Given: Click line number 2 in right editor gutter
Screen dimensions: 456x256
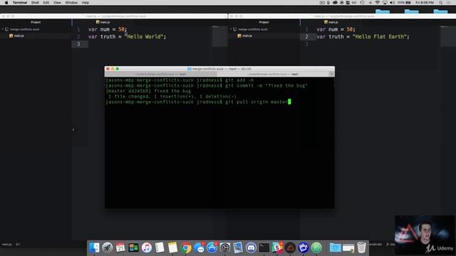Looking at the screenshot, I should [x=306, y=36].
